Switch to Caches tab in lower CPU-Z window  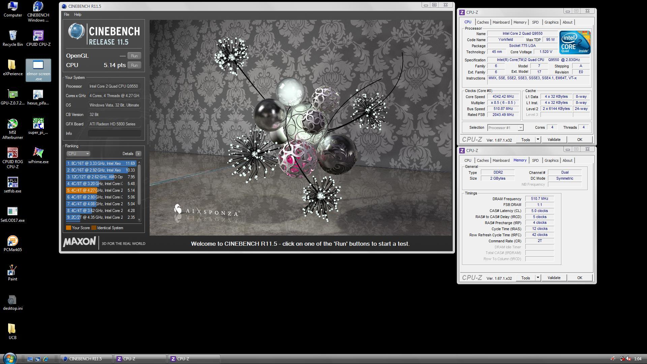click(x=483, y=160)
